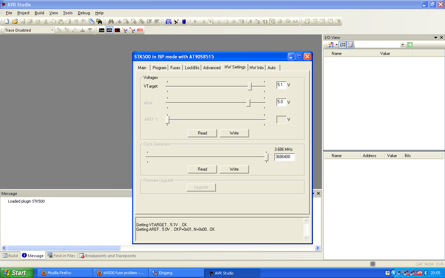This screenshot has width=445, height=278.
Task: Switch to Mozilla Firefox in taskbar
Action: coord(65,273)
